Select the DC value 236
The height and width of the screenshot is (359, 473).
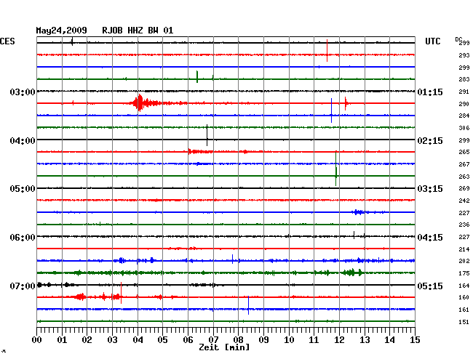(464, 225)
